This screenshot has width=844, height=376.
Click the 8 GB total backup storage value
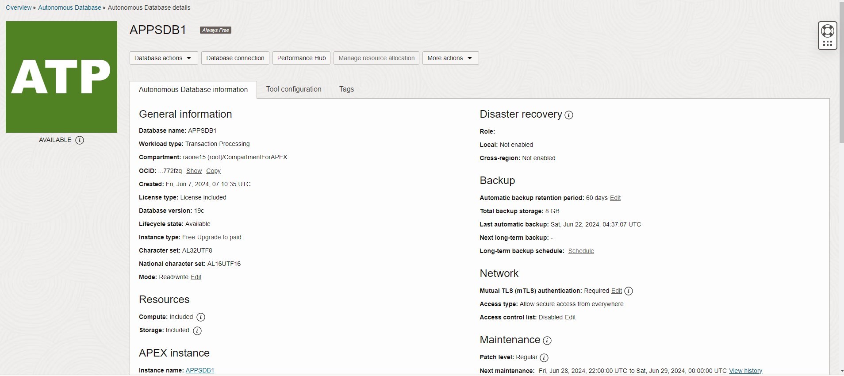point(552,211)
